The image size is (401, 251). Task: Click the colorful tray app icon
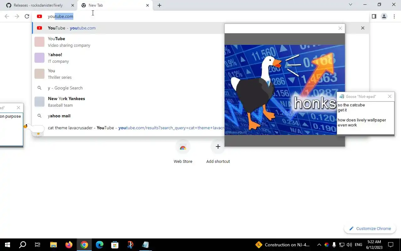326,245
